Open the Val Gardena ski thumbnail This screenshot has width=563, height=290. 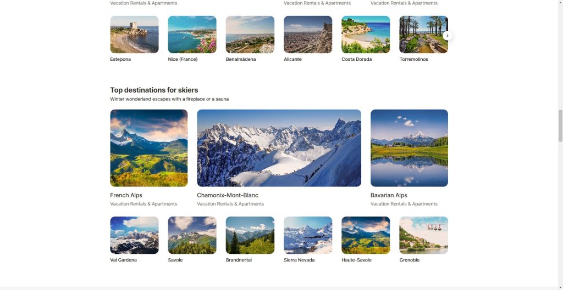pyautogui.click(x=134, y=235)
